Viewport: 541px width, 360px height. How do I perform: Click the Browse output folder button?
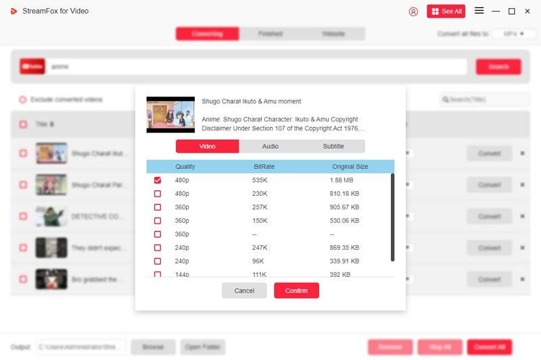click(154, 347)
